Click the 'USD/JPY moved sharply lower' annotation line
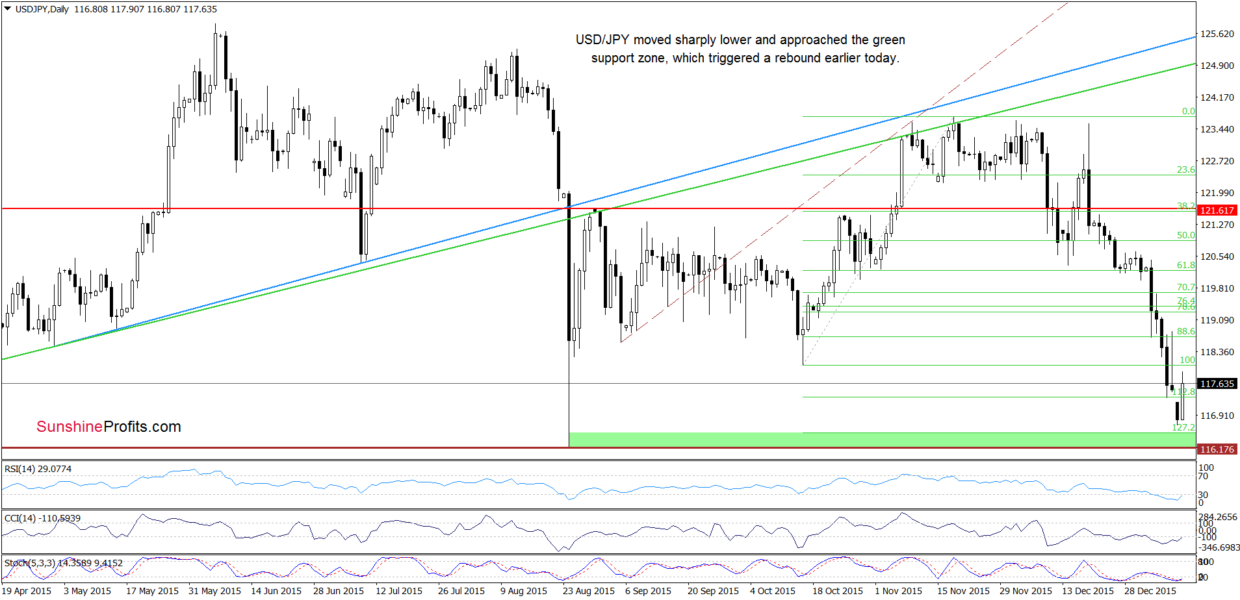The width and height of the screenshot is (1240, 600). [x=740, y=40]
